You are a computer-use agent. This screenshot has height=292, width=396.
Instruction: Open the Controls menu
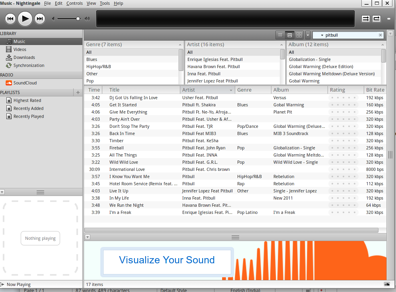[x=74, y=3]
